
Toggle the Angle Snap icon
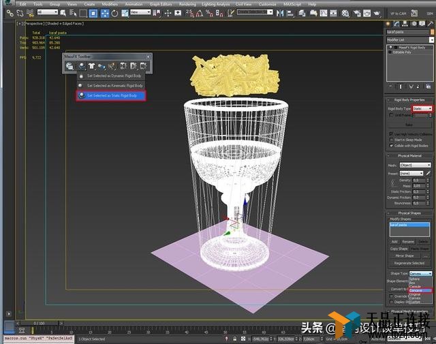(x=200, y=13)
